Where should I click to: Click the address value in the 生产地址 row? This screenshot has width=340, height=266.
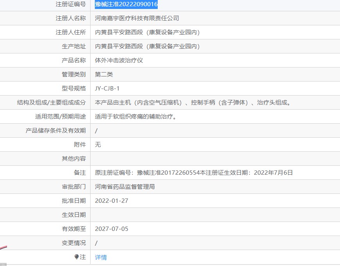pos(148,46)
